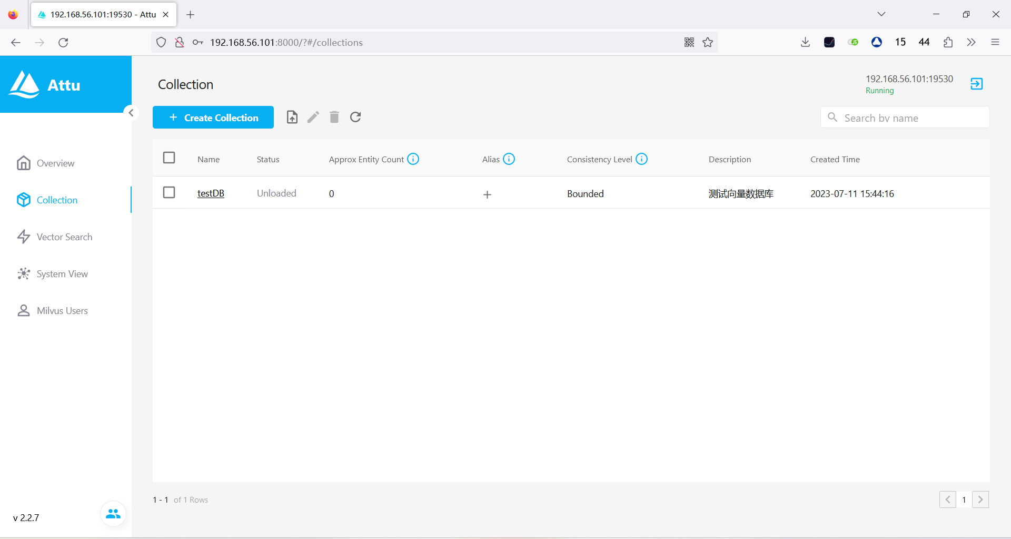The height and width of the screenshot is (539, 1011).
Task: Click the browser address bar URL
Action: click(286, 42)
